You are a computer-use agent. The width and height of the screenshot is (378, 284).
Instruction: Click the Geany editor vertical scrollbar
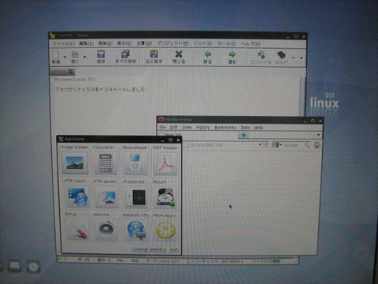pos(302,96)
